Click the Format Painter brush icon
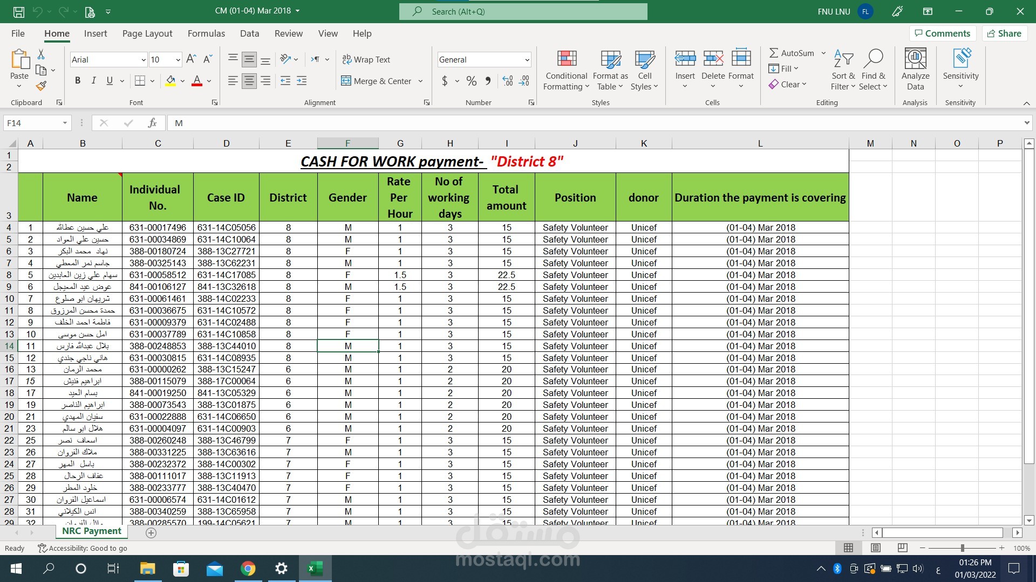 [x=41, y=86]
